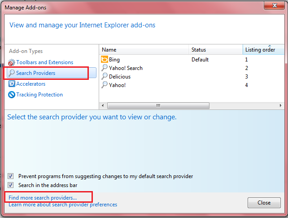
Task: Click the Yahoo! Search magnifier icon
Action: (105, 68)
